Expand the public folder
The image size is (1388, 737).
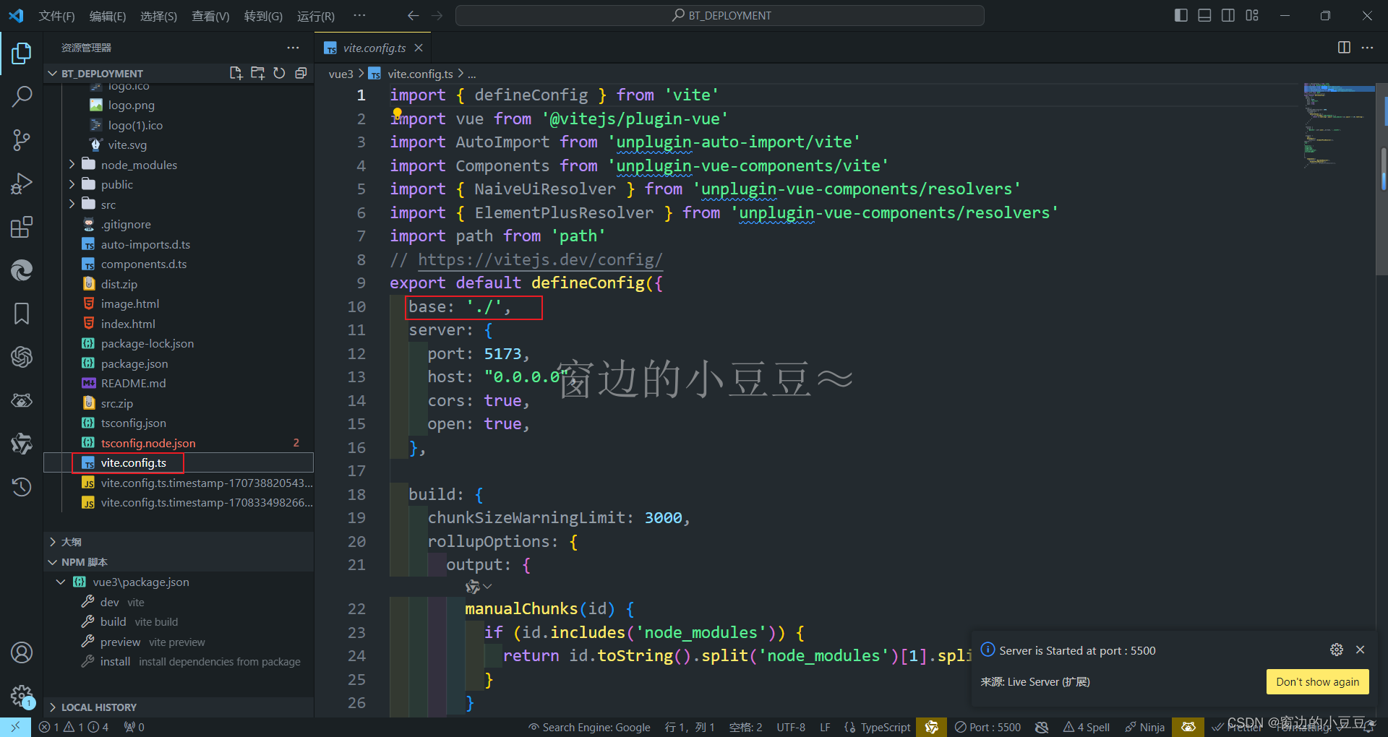[72, 184]
